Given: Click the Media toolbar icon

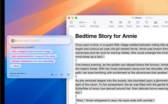Looking at the screenshot, I should [x=156, y=22].
